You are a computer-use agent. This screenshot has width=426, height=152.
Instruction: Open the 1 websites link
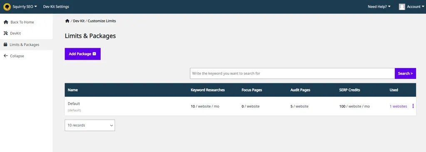(398, 106)
